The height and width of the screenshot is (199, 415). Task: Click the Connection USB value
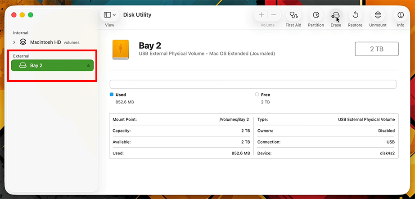point(391,142)
